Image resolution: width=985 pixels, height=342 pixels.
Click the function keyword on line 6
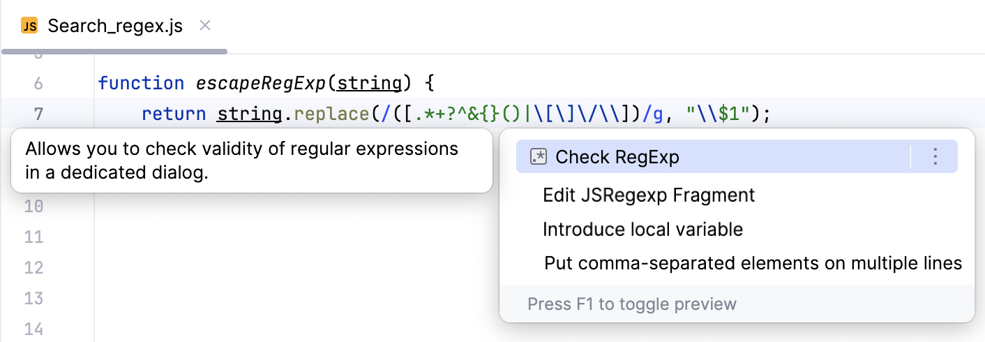[142, 84]
